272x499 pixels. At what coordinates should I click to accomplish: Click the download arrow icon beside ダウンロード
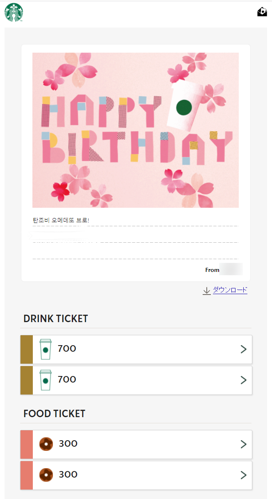[207, 290]
